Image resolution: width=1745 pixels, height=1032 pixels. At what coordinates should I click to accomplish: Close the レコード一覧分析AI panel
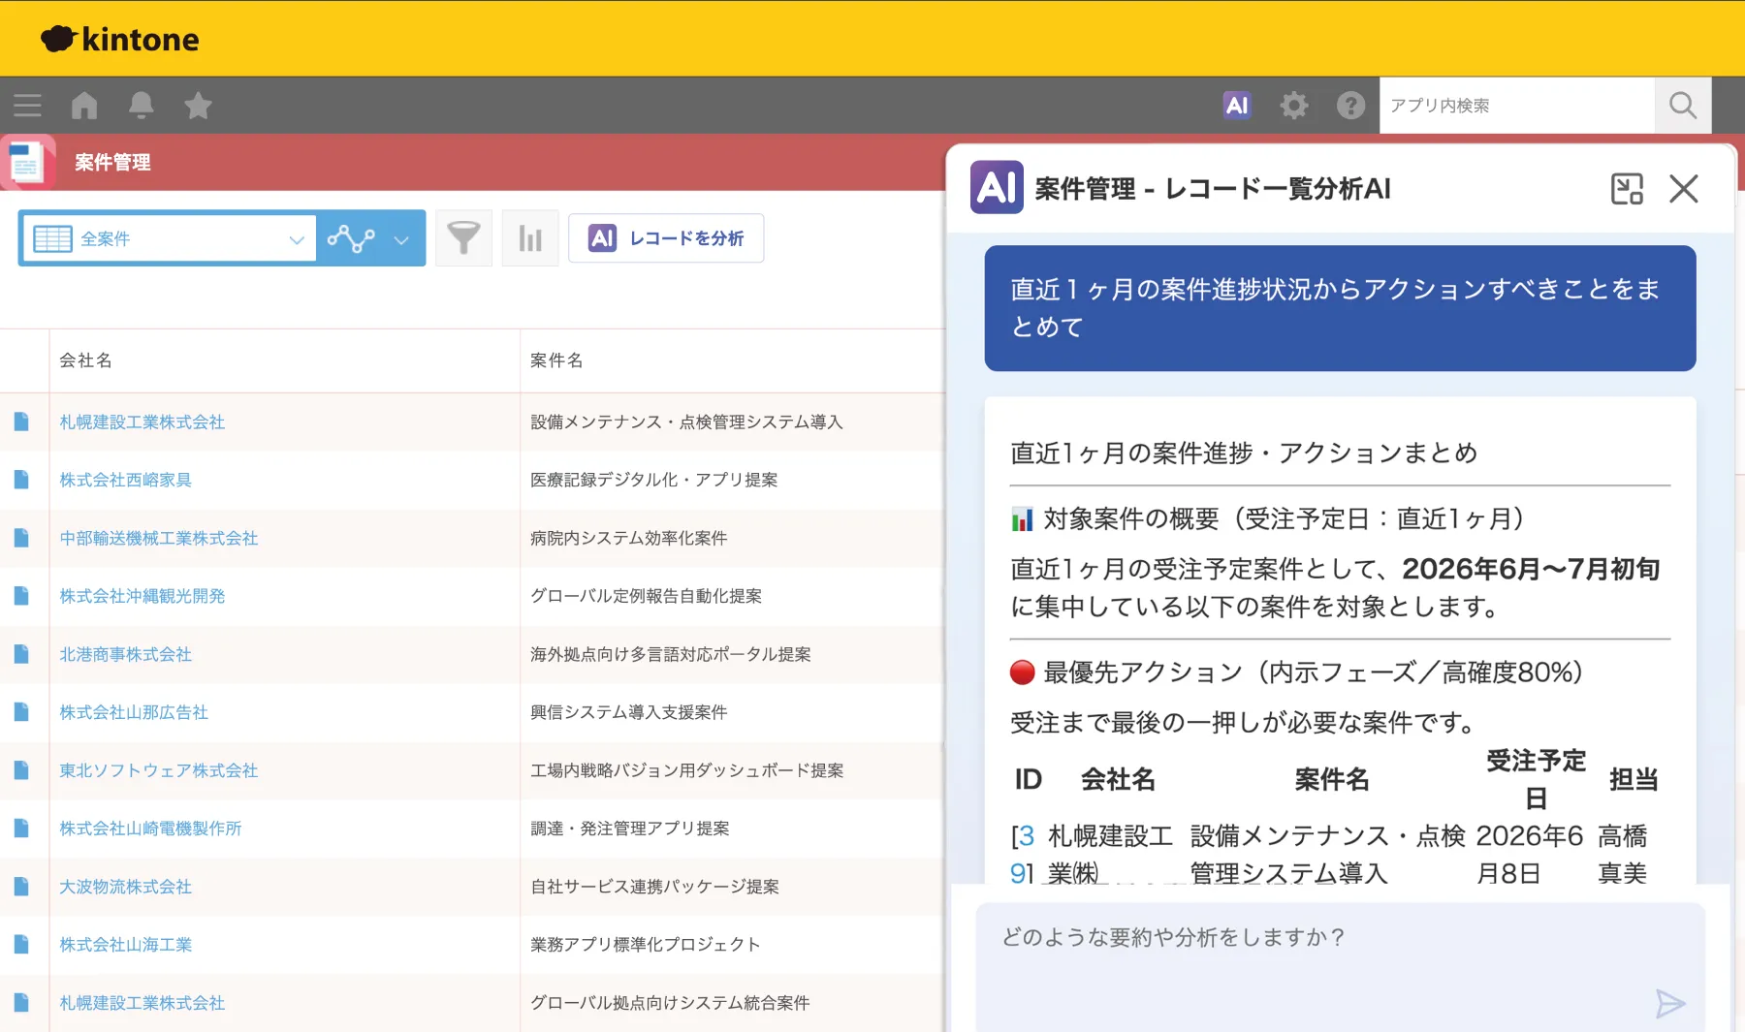pyautogui.click(x=1684, y=188)
